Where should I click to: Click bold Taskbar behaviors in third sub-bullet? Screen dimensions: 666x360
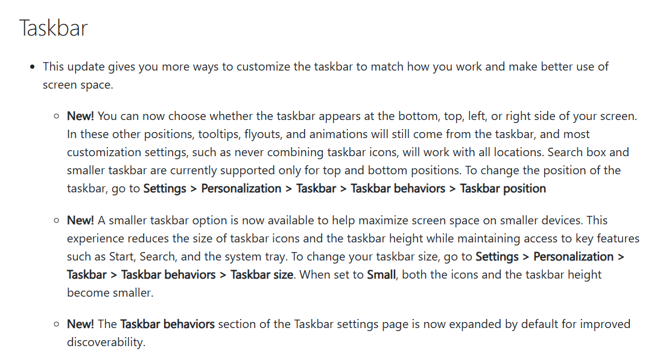[x=167, y=324]
